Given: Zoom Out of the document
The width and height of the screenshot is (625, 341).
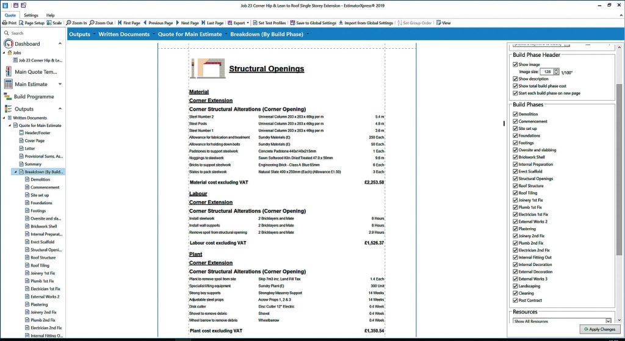Looking at the screenshot, I should [x=101, y=23].
